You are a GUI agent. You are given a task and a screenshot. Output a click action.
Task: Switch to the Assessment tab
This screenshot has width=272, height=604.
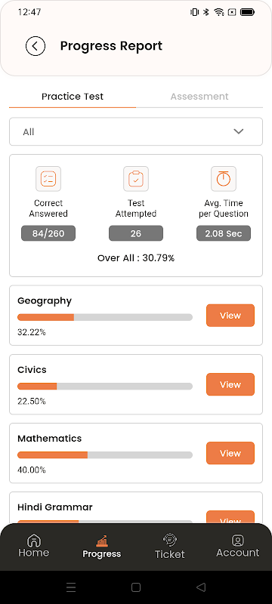pos(199,97)
